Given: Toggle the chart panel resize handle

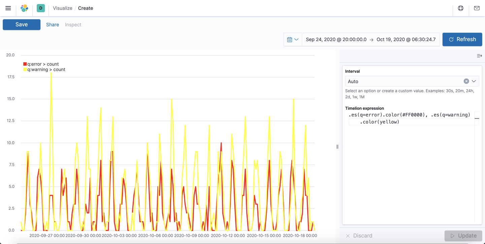Looking at the screenshot, I should (337, 146).
